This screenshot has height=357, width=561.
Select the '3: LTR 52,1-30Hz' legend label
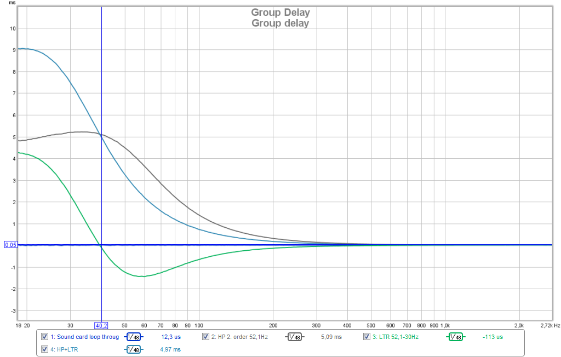coord(396,337)
